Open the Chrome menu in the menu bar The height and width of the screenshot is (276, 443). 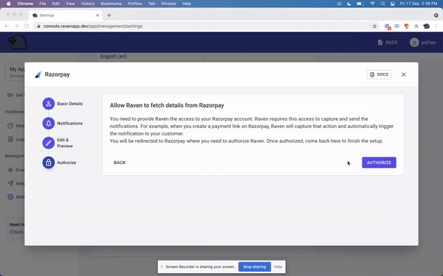[x=25, y=4]
